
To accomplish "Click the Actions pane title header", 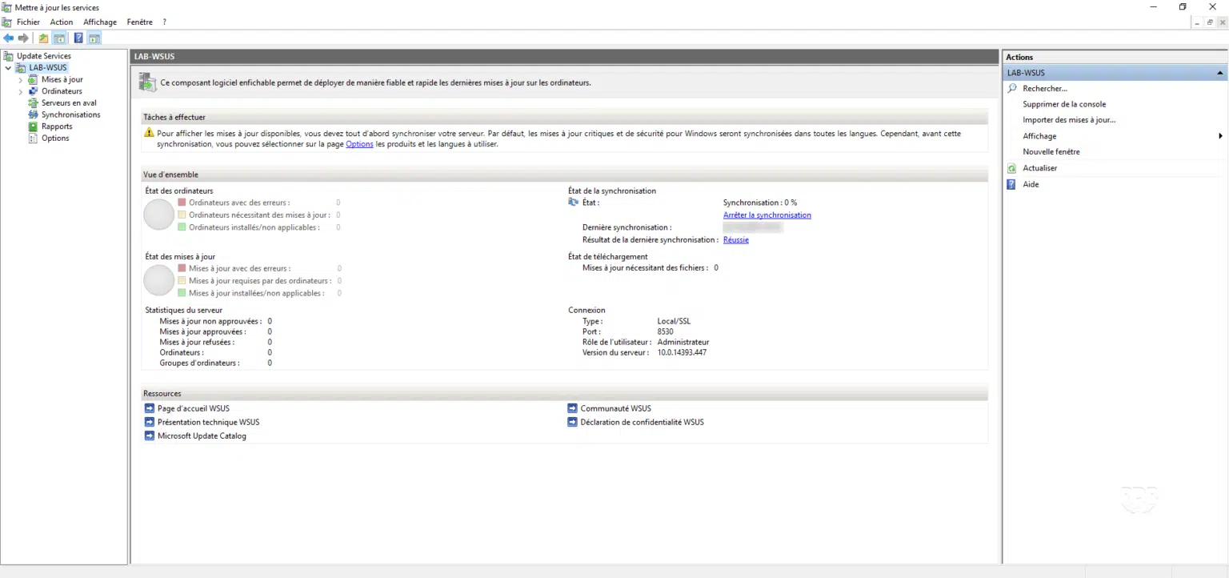I will (x=1115, y=57).
